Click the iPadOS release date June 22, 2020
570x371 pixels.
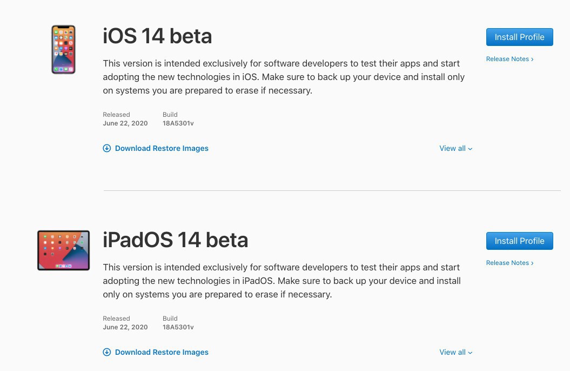[x=125, y=327]
